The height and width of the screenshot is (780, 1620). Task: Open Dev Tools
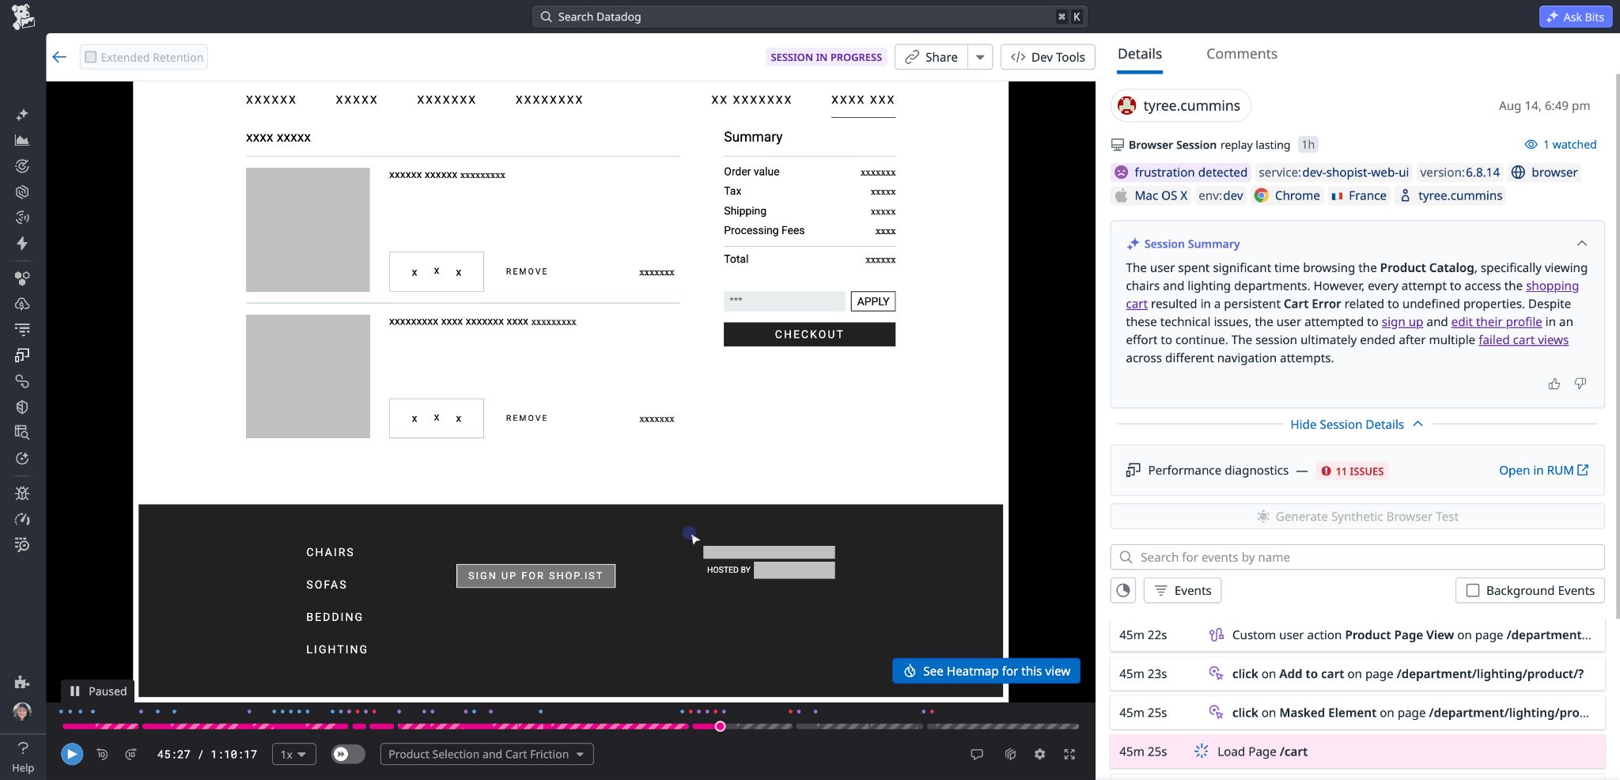(x=1048, y=57)
